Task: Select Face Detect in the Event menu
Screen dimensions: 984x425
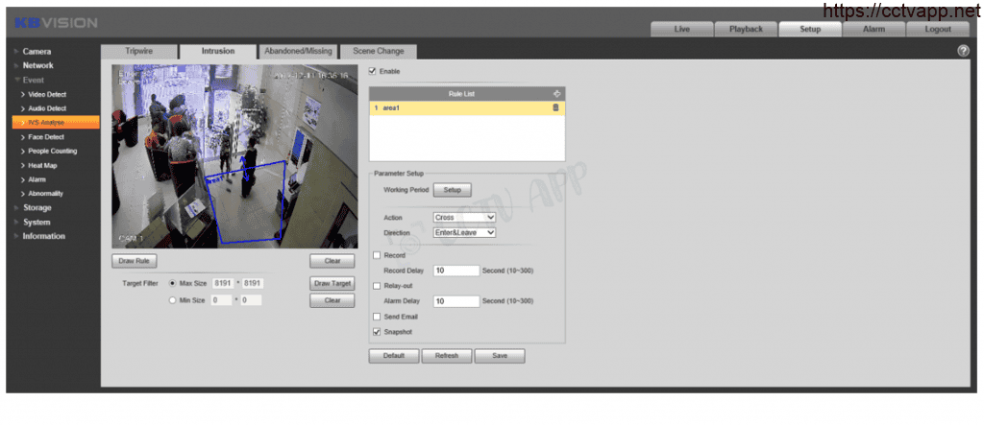Action: click(46, 137)
